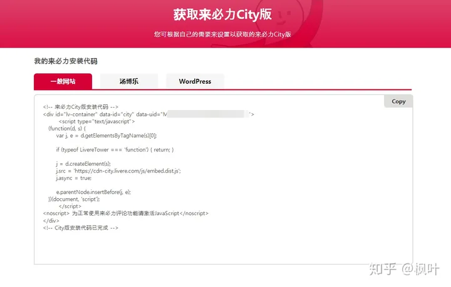Click the j.async = true line
This screenshot has height=287, width=451.
[74, 178]
